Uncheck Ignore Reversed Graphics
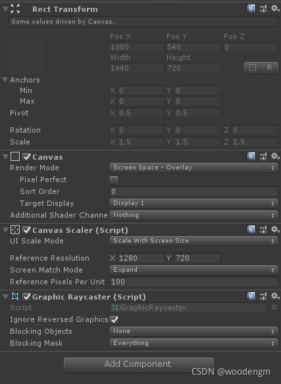 [x=114, y=319]
